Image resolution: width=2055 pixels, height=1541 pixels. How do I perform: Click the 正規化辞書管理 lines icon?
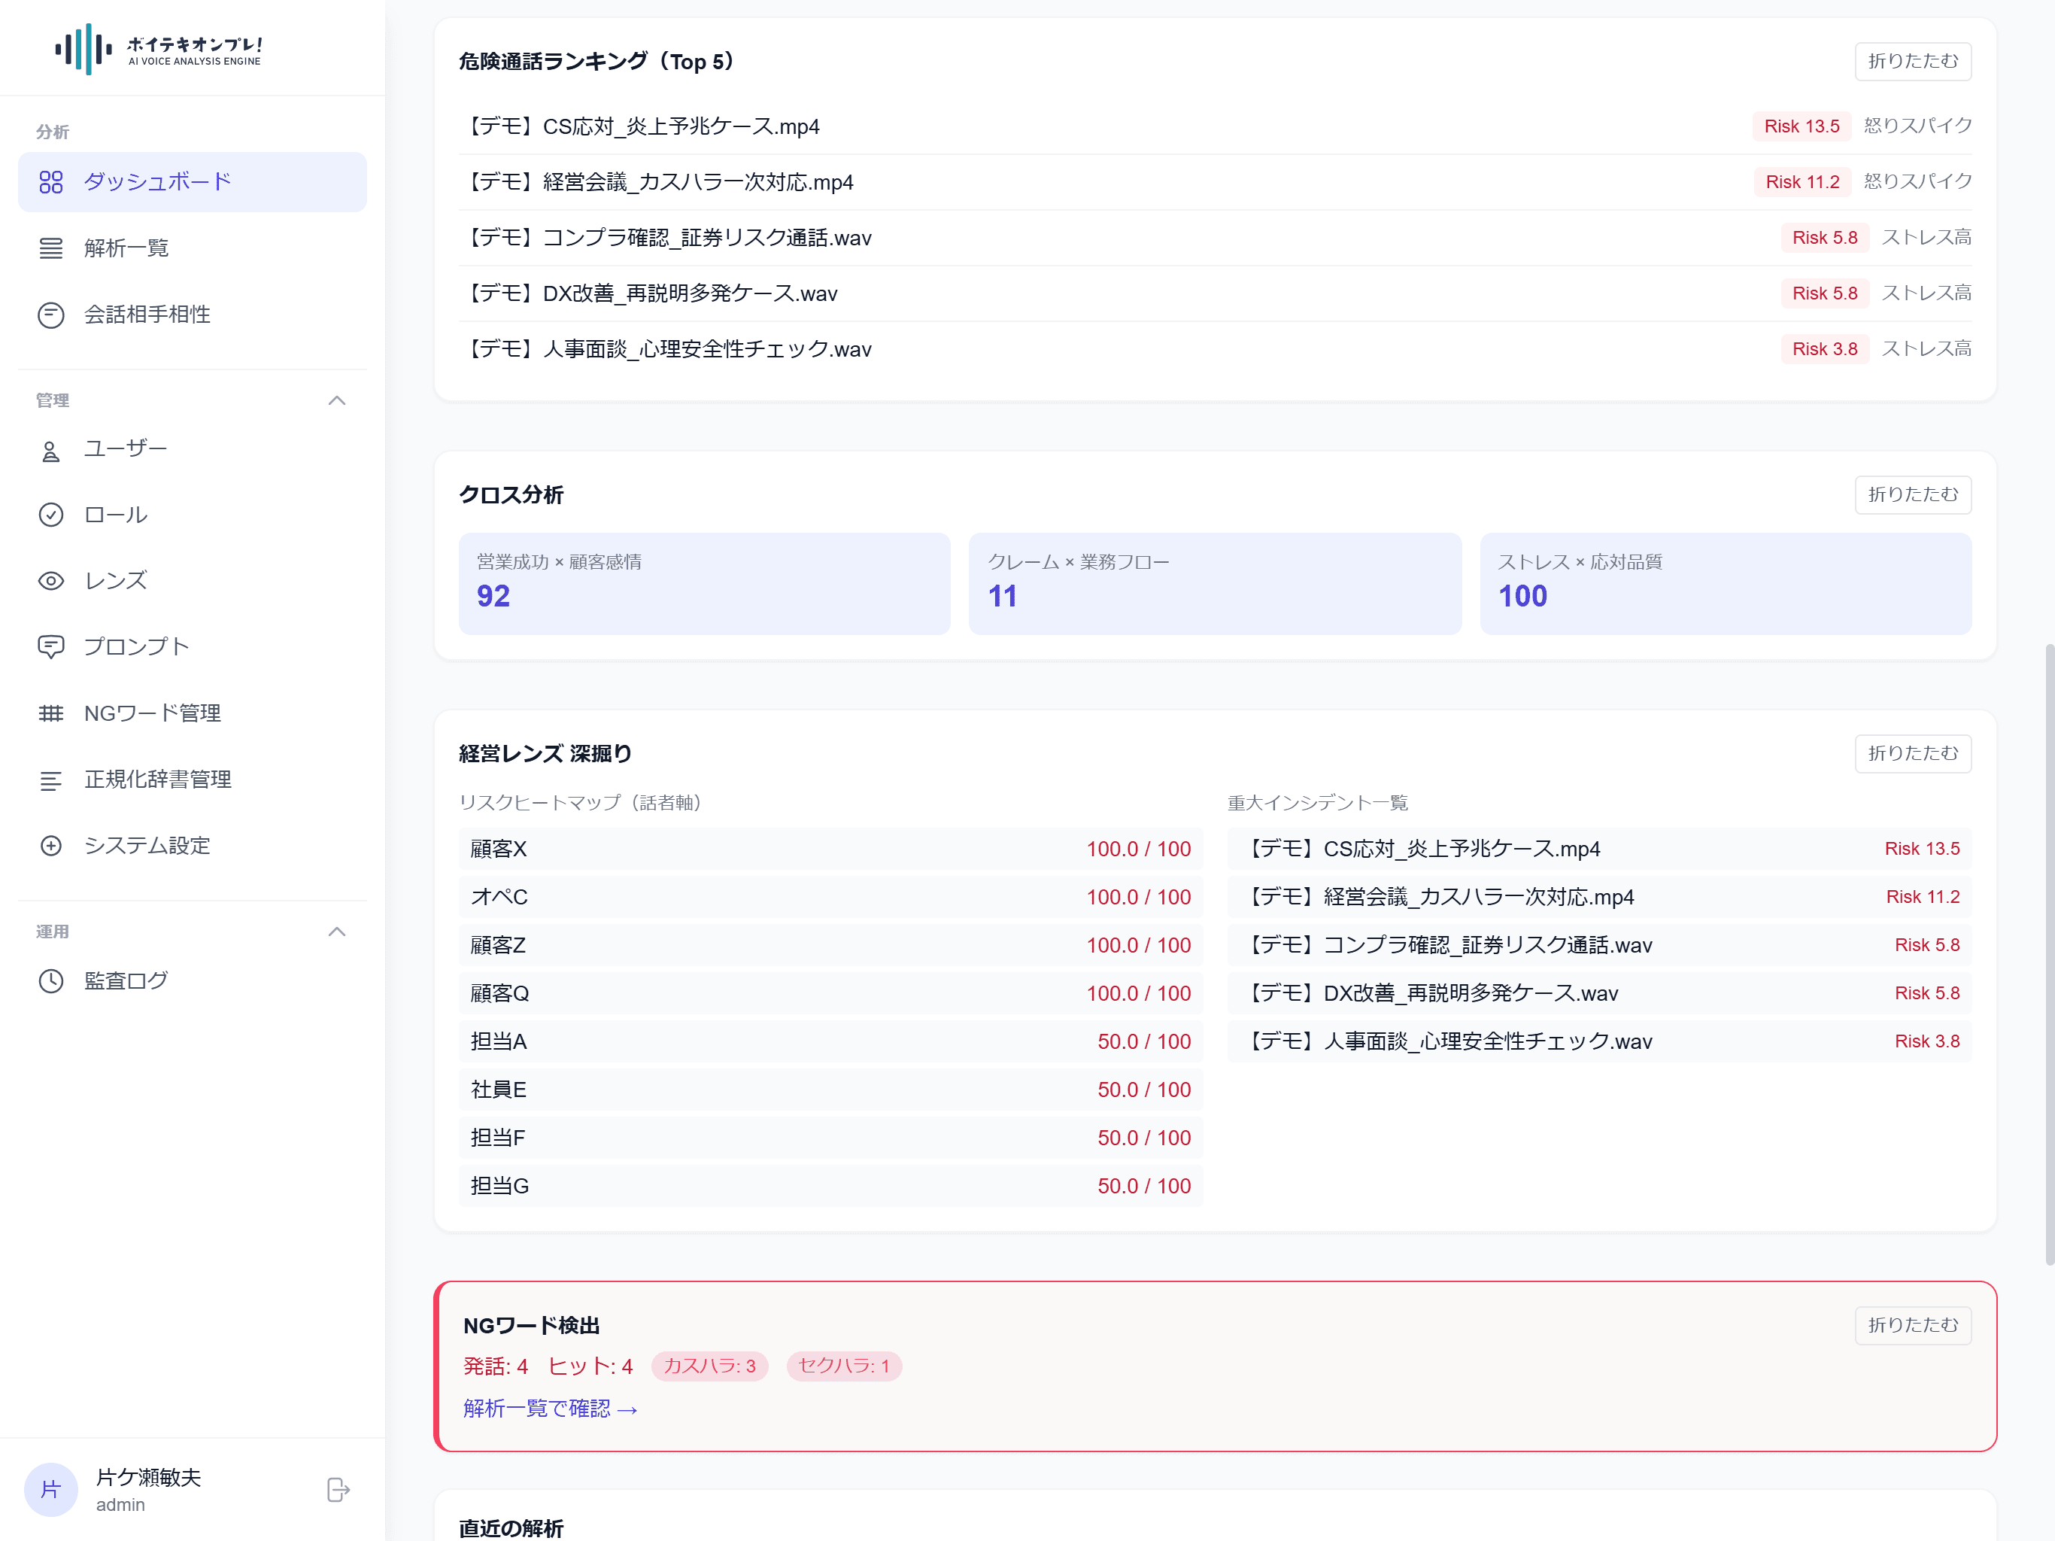[x=51, y=779]
